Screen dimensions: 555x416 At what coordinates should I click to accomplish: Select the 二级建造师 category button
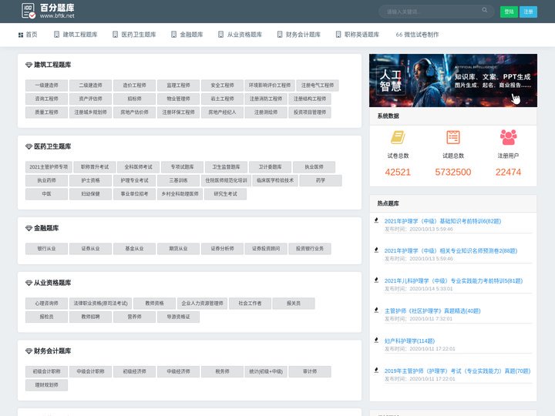[90, 86]
